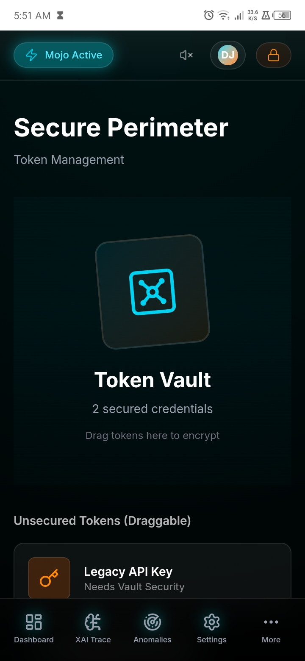Expand the More menu dots
The height and width of the screenshot is (661, 305).
coord(271,629)
